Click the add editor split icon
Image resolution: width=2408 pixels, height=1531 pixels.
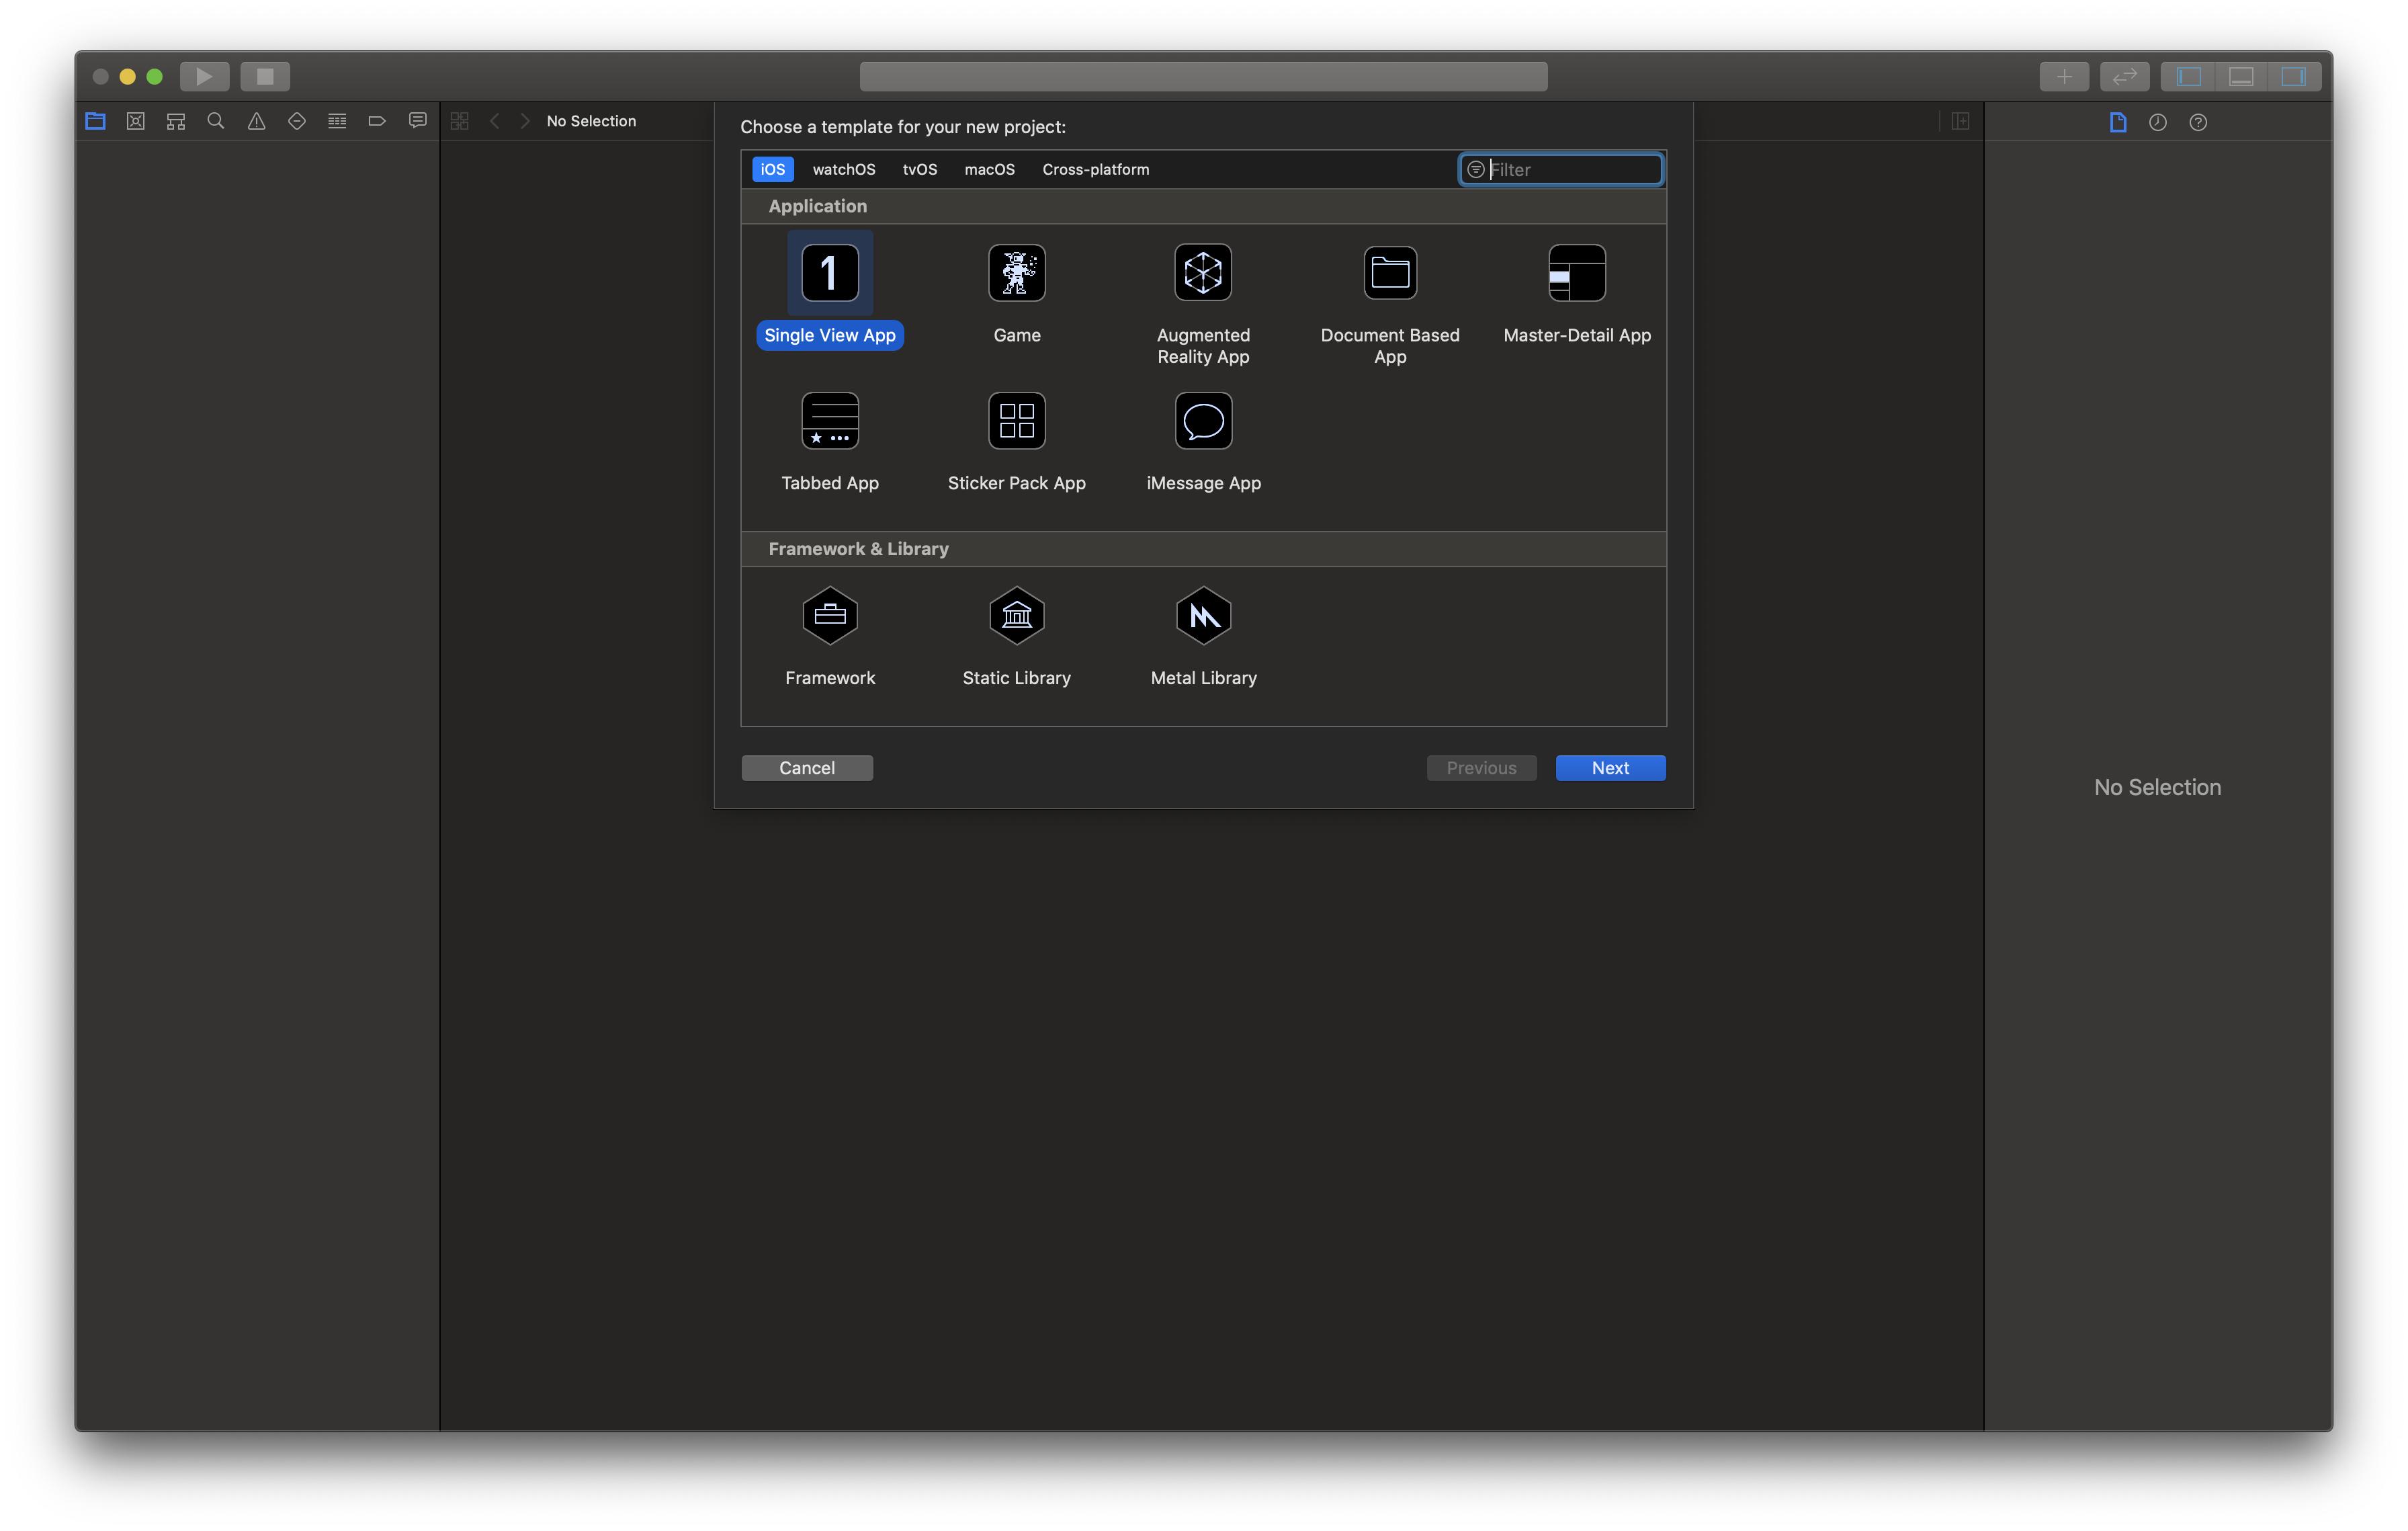(1960, 121)
